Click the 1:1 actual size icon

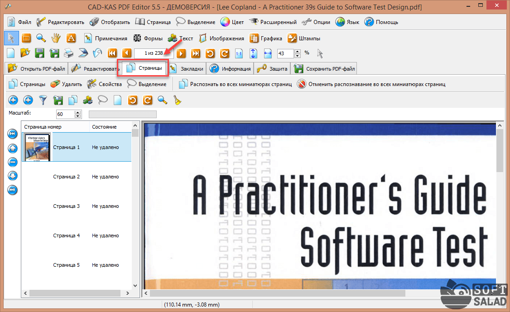pyautogui.click(x=239, y=53)
